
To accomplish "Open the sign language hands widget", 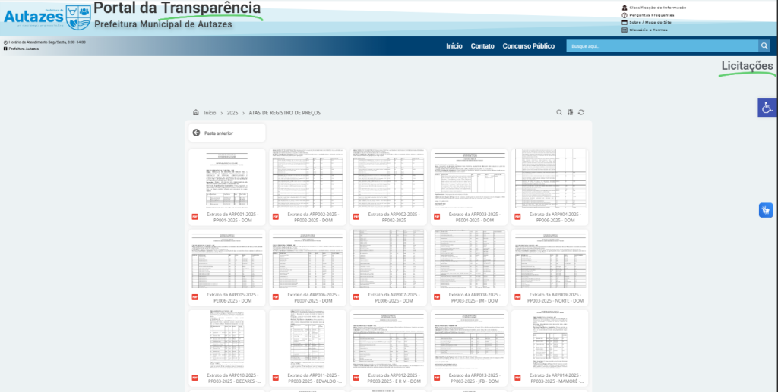I will (766, 210).
